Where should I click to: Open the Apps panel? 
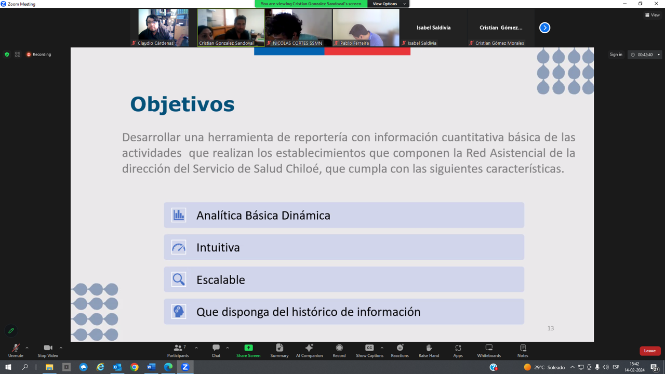pos(458,351)
